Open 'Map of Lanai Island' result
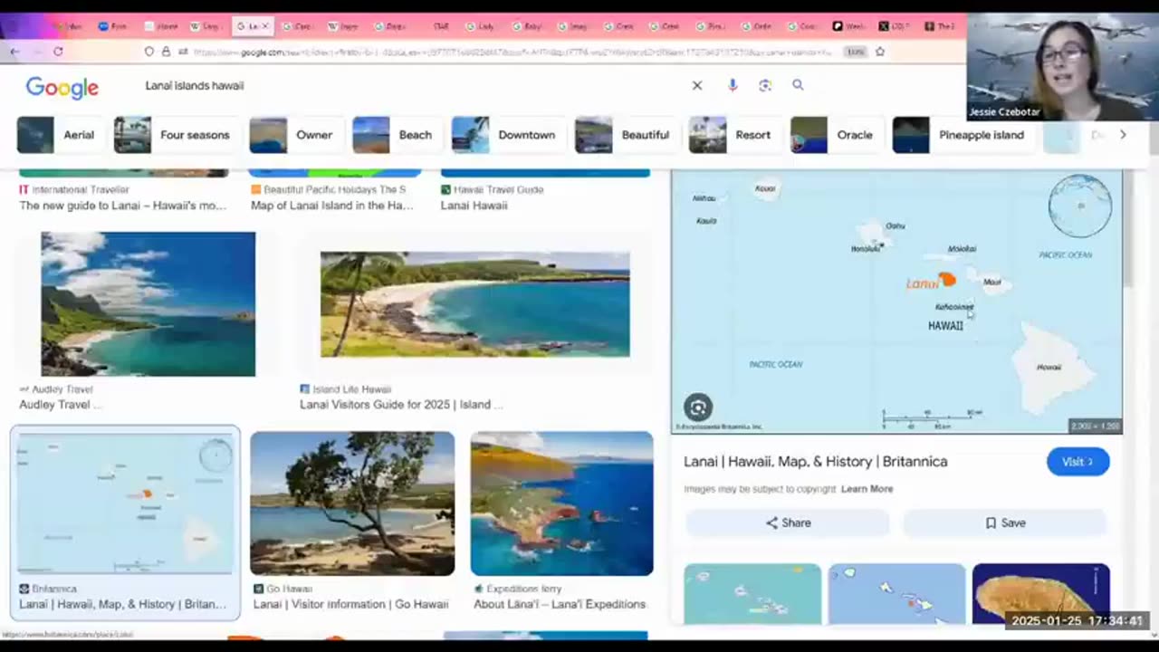This screenshot has width=1159, height=652. (332, 206)
